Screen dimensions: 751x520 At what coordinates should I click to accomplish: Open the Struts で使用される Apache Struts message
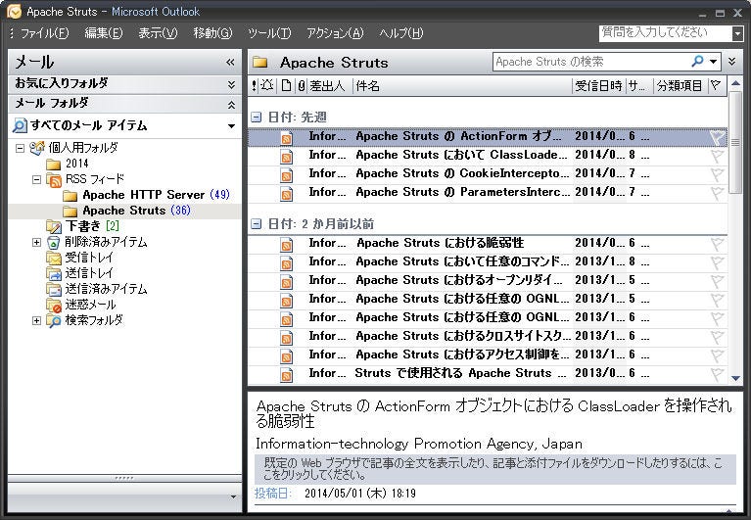(488, 374)
